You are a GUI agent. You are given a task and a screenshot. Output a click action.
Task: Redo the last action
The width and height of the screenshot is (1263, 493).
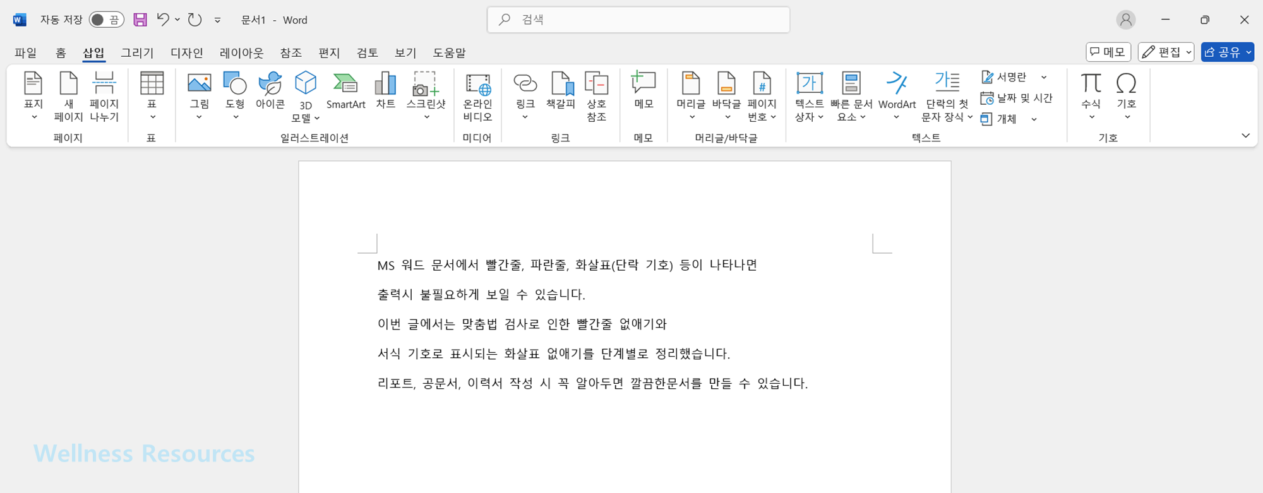pyautogui.click(x=195, y=20)
